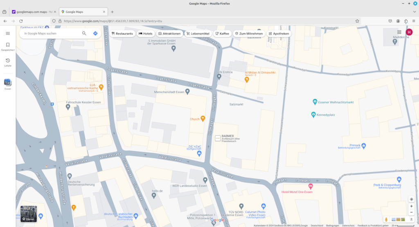Open a new Firefox tab
This screenshot has height=227, width=419.
pos(113,12)
